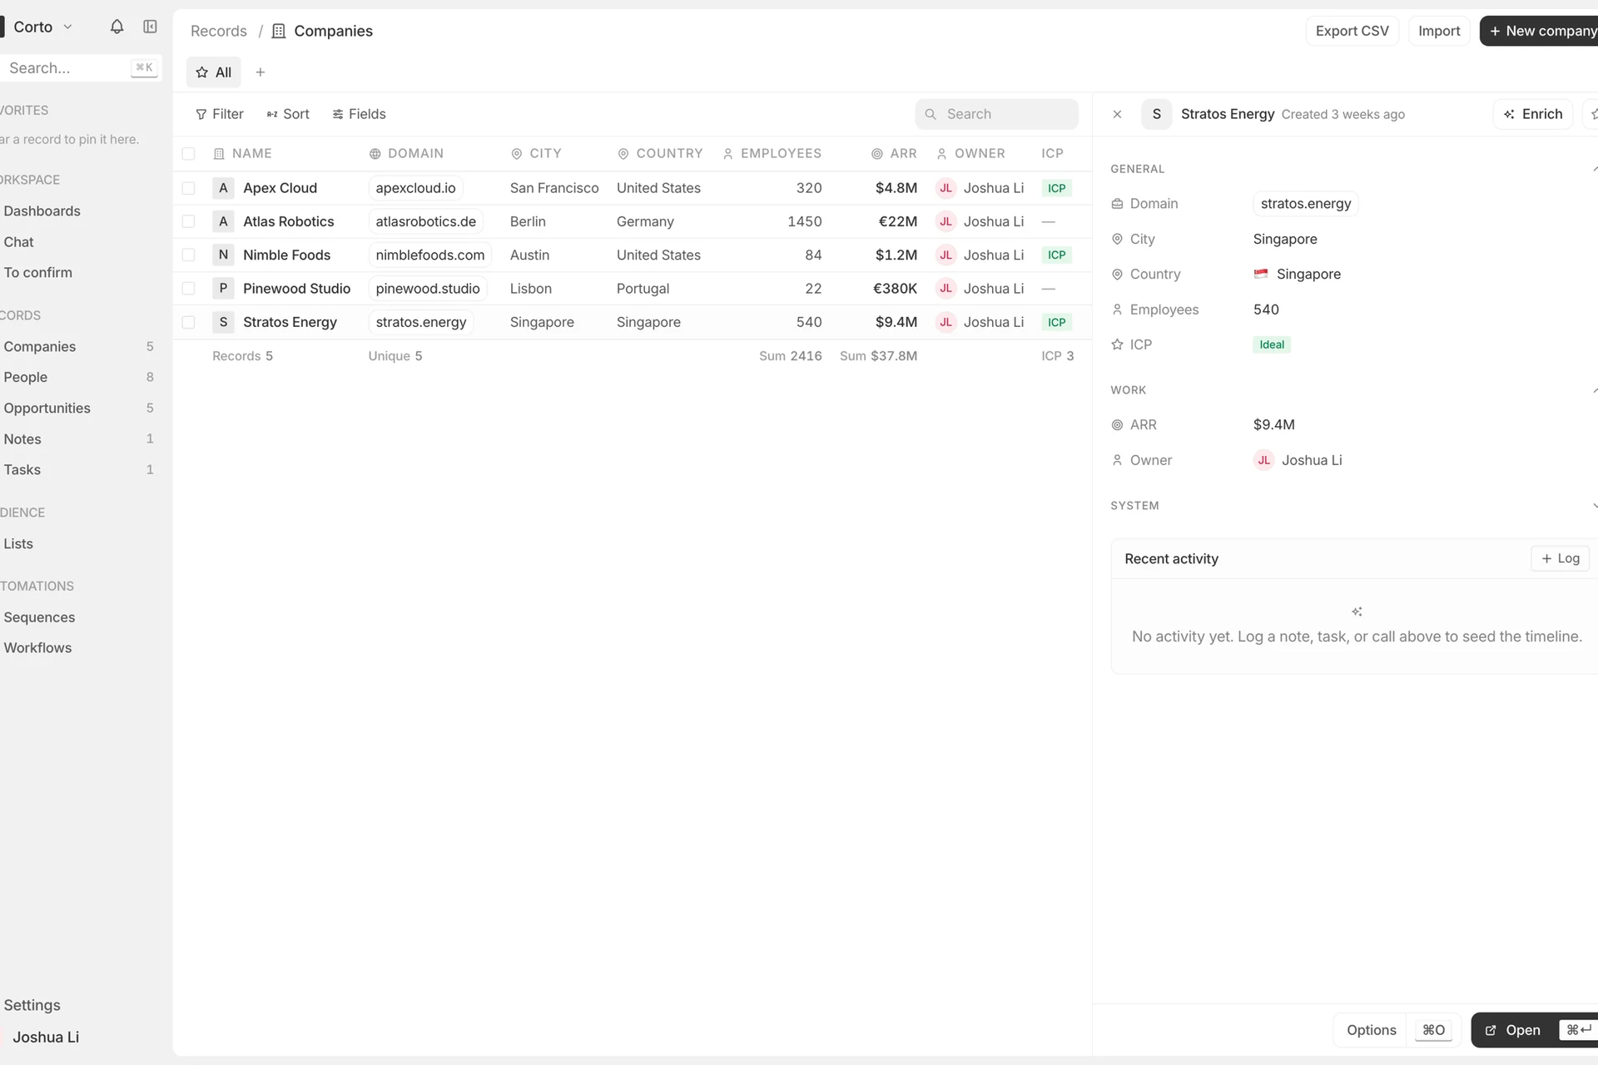The height and width of the screenshot is (1065, 1598).
Task: Open the apexcloud.io domain link
Action: click(x=415, y=188)
